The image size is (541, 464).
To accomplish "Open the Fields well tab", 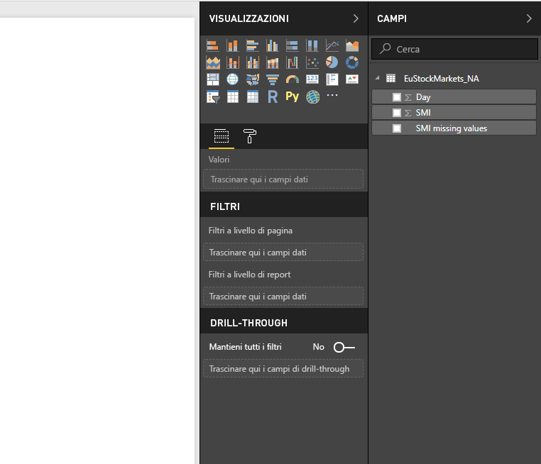I will (221, 136).
